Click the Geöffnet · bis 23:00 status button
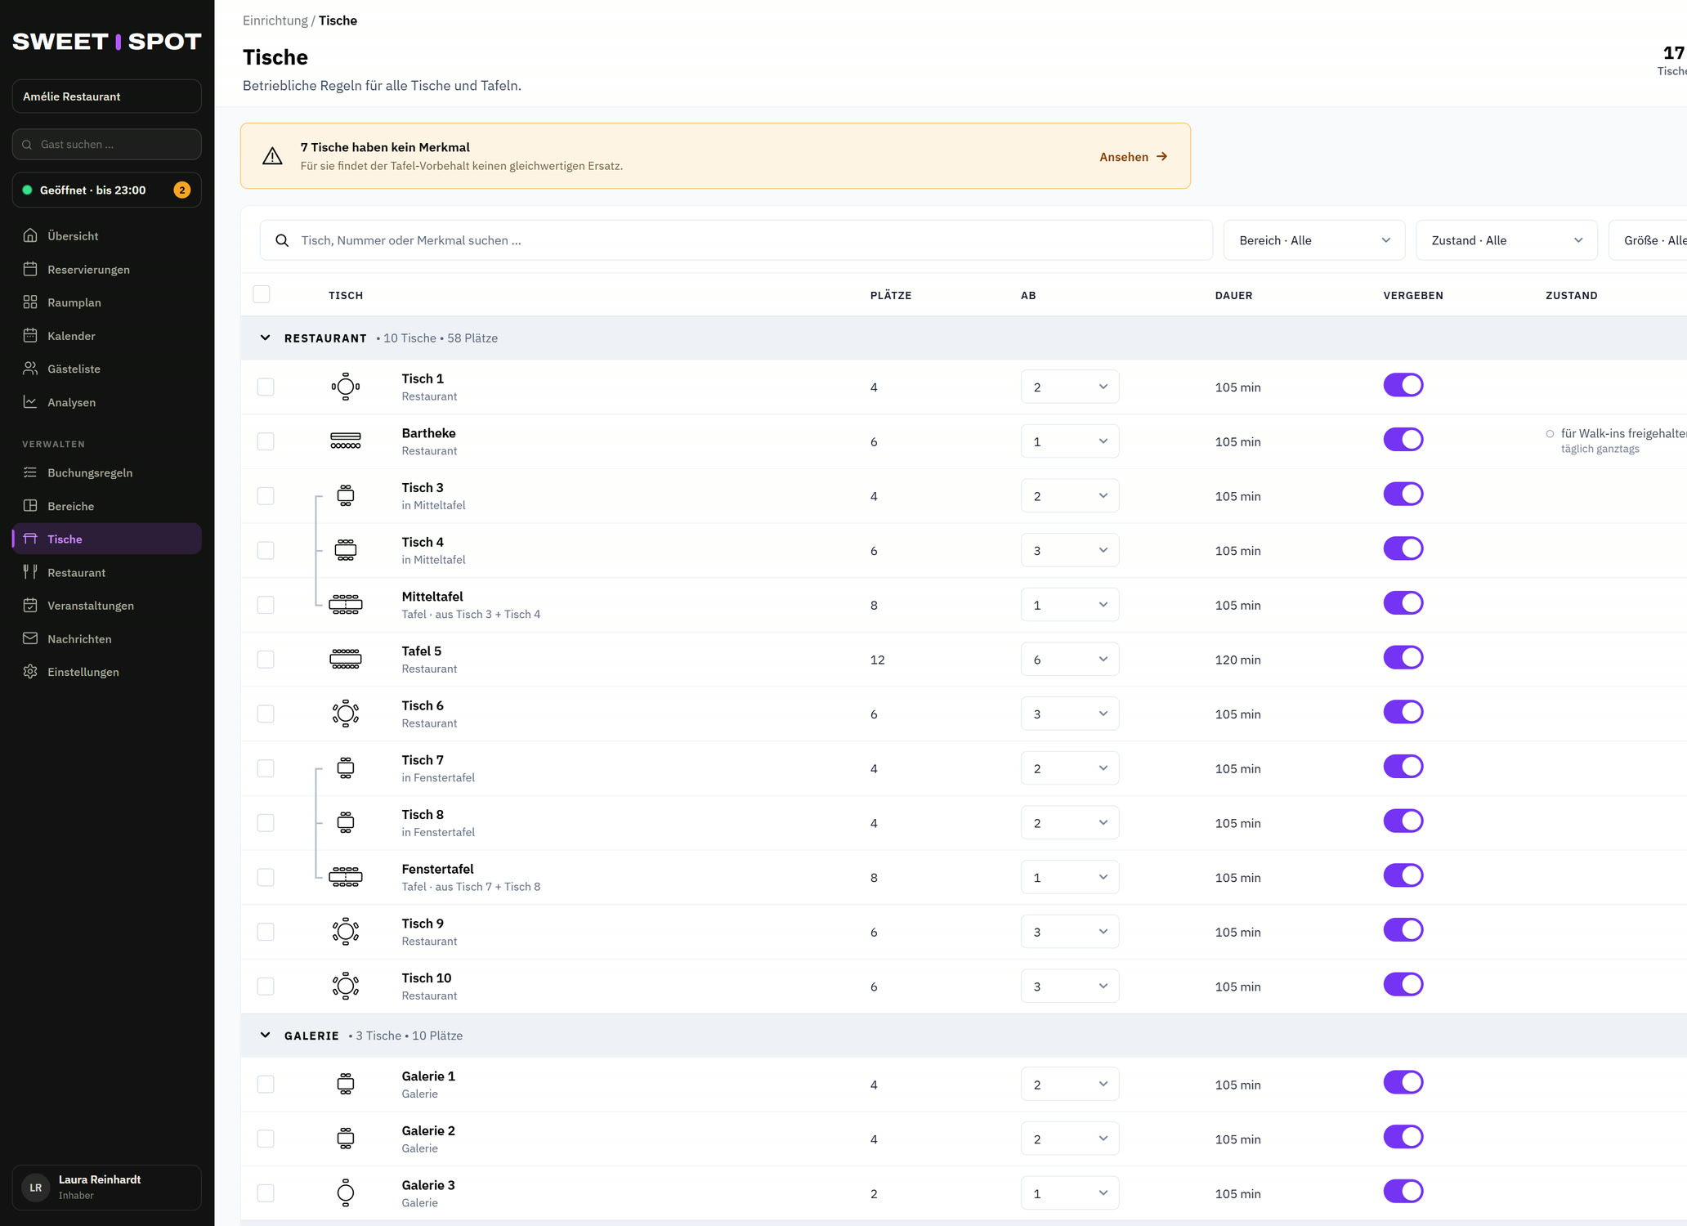The image size is (1687, 1226). 107,190
